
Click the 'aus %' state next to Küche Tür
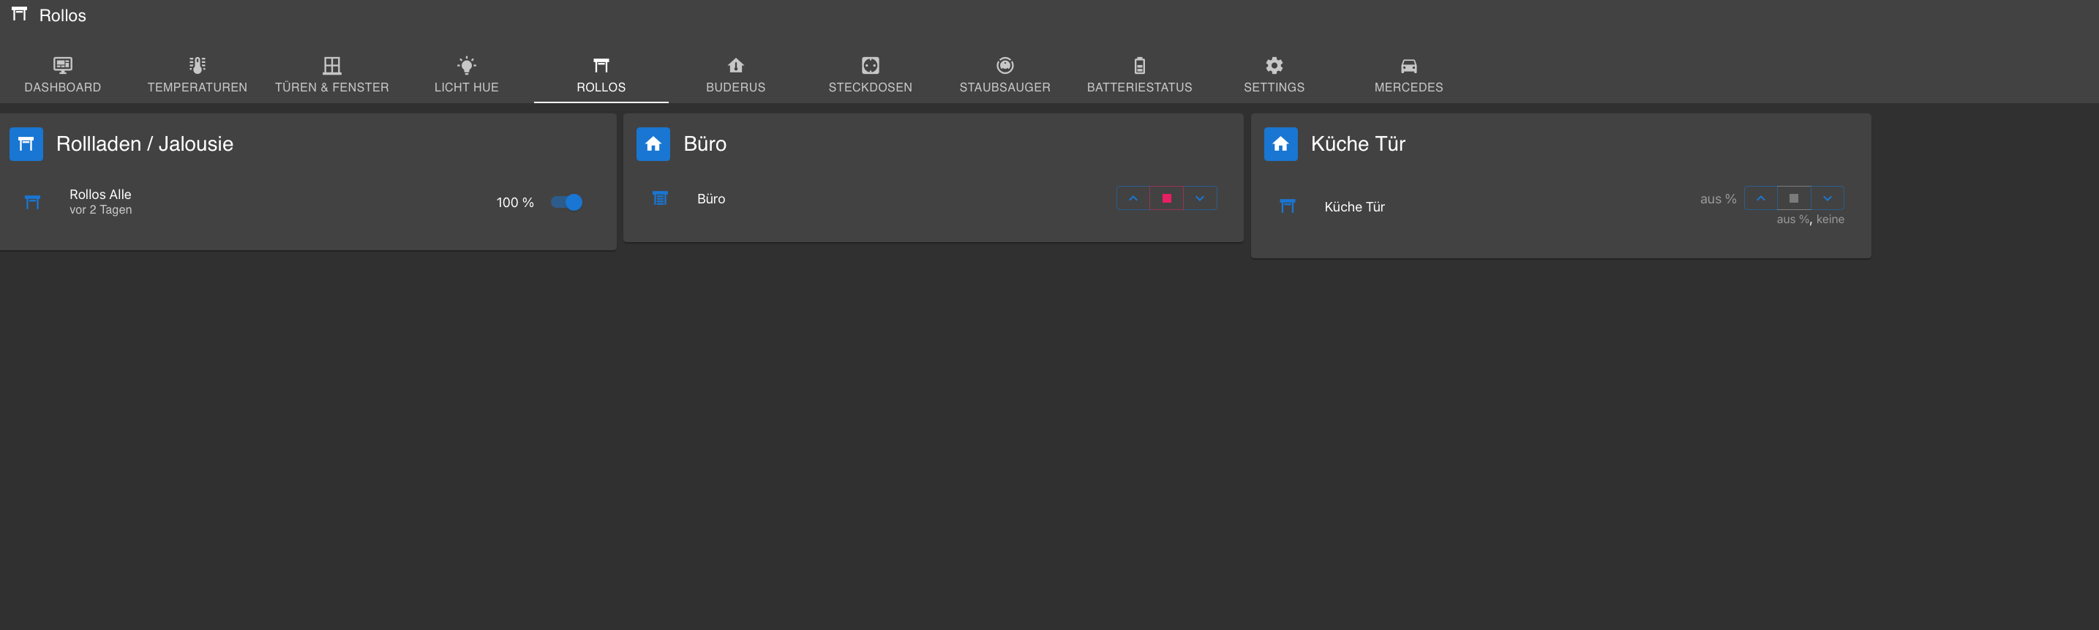point(1718,199)
